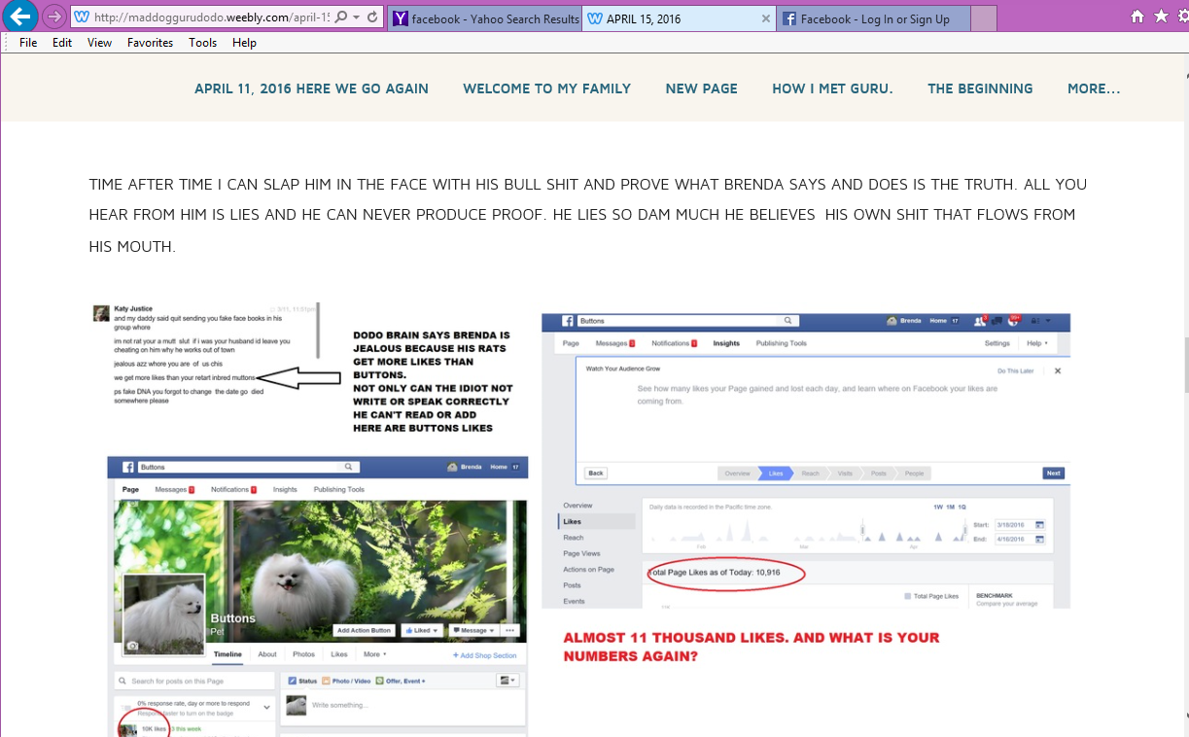This screenshot has height=737, width=1189.
Task: Go back with the browser Back arrow
Action: [20, 17]
